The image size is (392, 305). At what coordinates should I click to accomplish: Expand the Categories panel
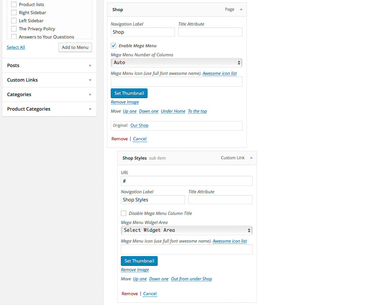tap(50, 94)
